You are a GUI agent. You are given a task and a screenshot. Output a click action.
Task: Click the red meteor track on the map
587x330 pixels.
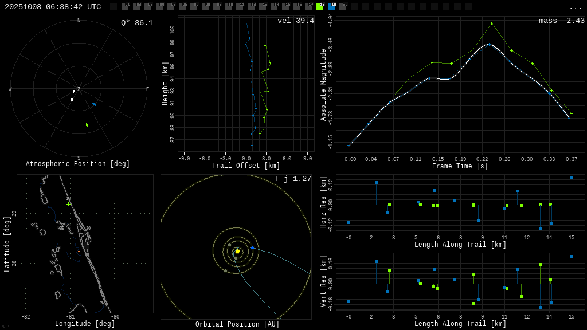click(x=79, y=252)
